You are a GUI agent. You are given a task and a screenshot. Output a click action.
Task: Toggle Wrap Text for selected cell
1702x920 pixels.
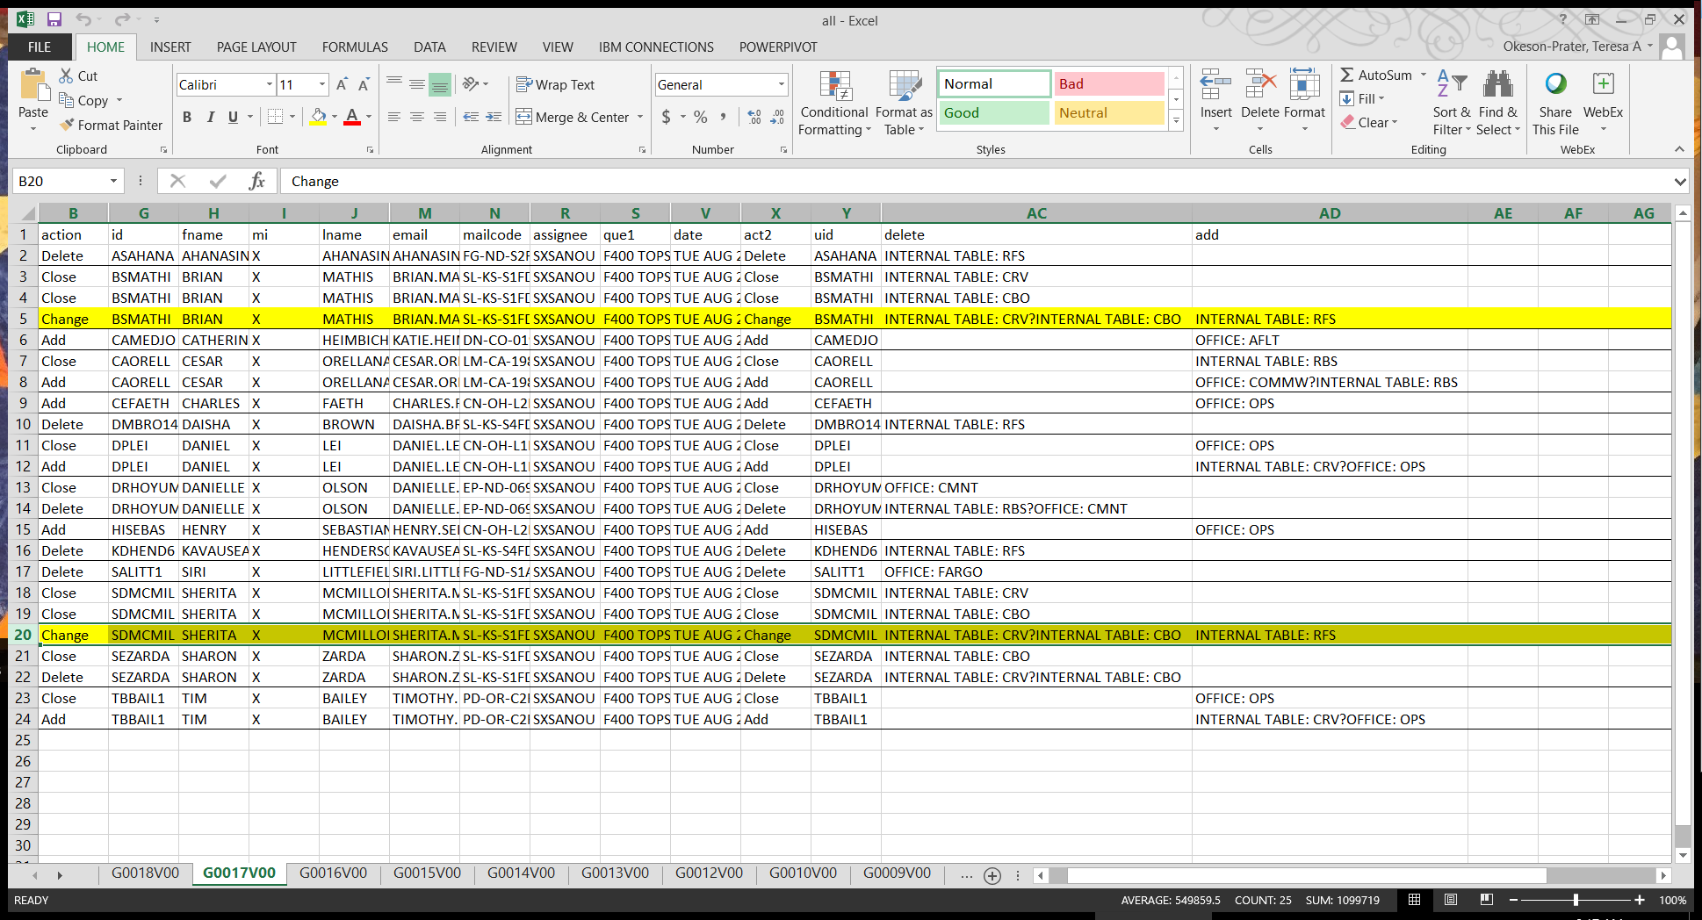coord(556,84)
